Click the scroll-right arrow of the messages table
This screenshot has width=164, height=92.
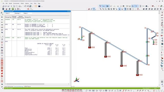pyautogui.click(x=69, y=84)
